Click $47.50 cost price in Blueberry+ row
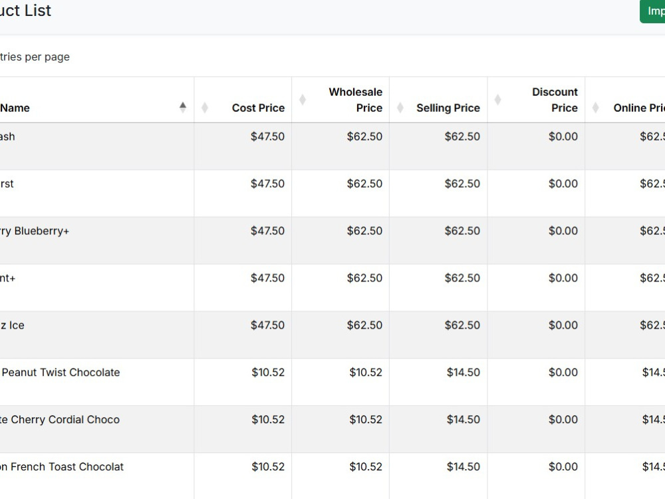665x499 pixels. tap(267, 231)
